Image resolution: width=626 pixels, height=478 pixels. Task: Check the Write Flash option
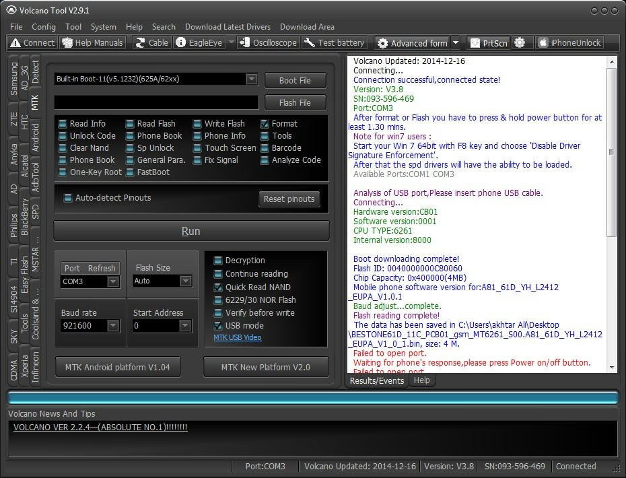pos(197,124)
